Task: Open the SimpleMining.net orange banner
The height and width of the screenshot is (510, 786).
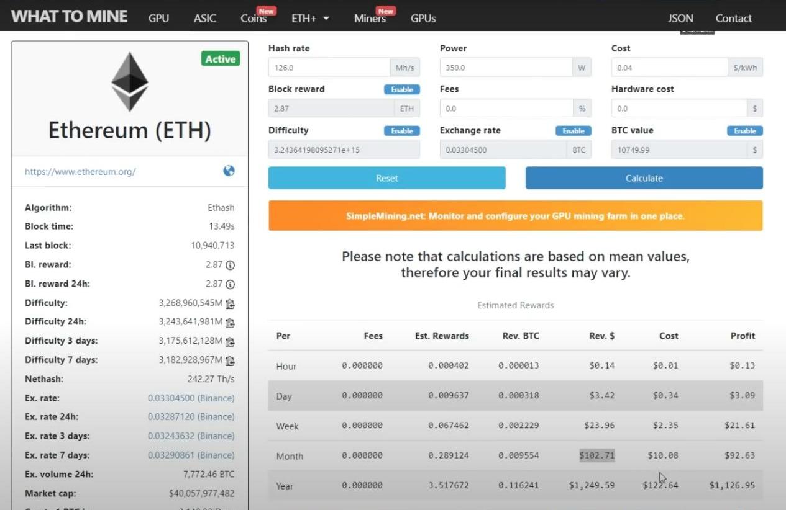Action: 516,216
